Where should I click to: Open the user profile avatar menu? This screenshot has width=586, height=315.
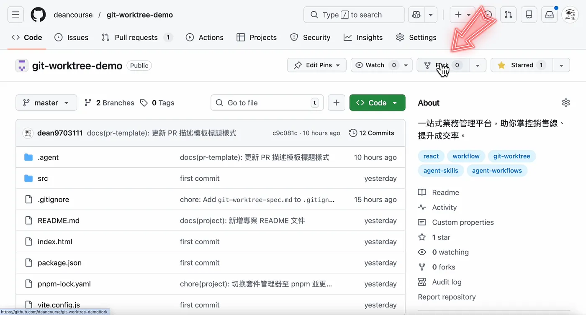coord(570,15)
